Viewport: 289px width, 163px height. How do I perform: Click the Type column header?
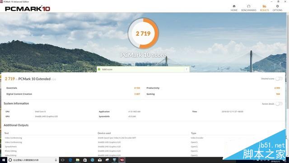pos(194,133)
